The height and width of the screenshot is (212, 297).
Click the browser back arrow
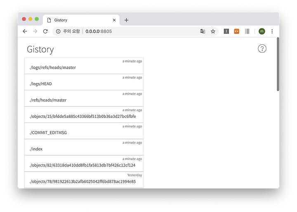[x=25, y=31]
